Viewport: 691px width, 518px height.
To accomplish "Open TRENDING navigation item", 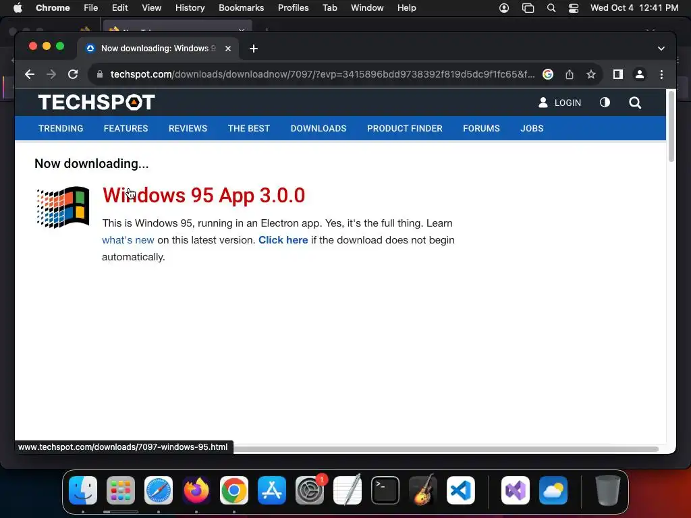I will (x=61, y=128).
